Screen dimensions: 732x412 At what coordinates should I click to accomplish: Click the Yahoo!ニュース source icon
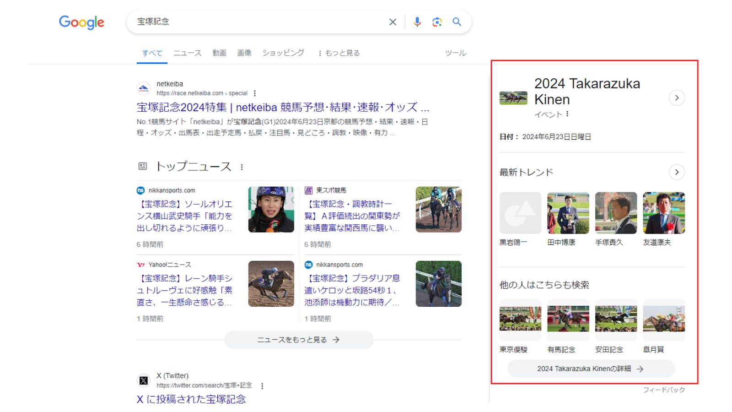(140, 265)
